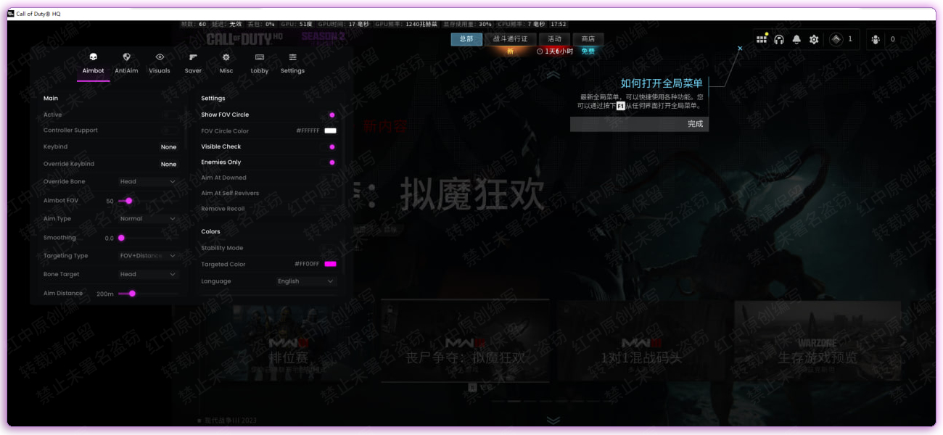The width and height of the screenshot is (943, 435).
Task: Open the friends social icon
Action: pyautogui.click(x=876, y=39)
